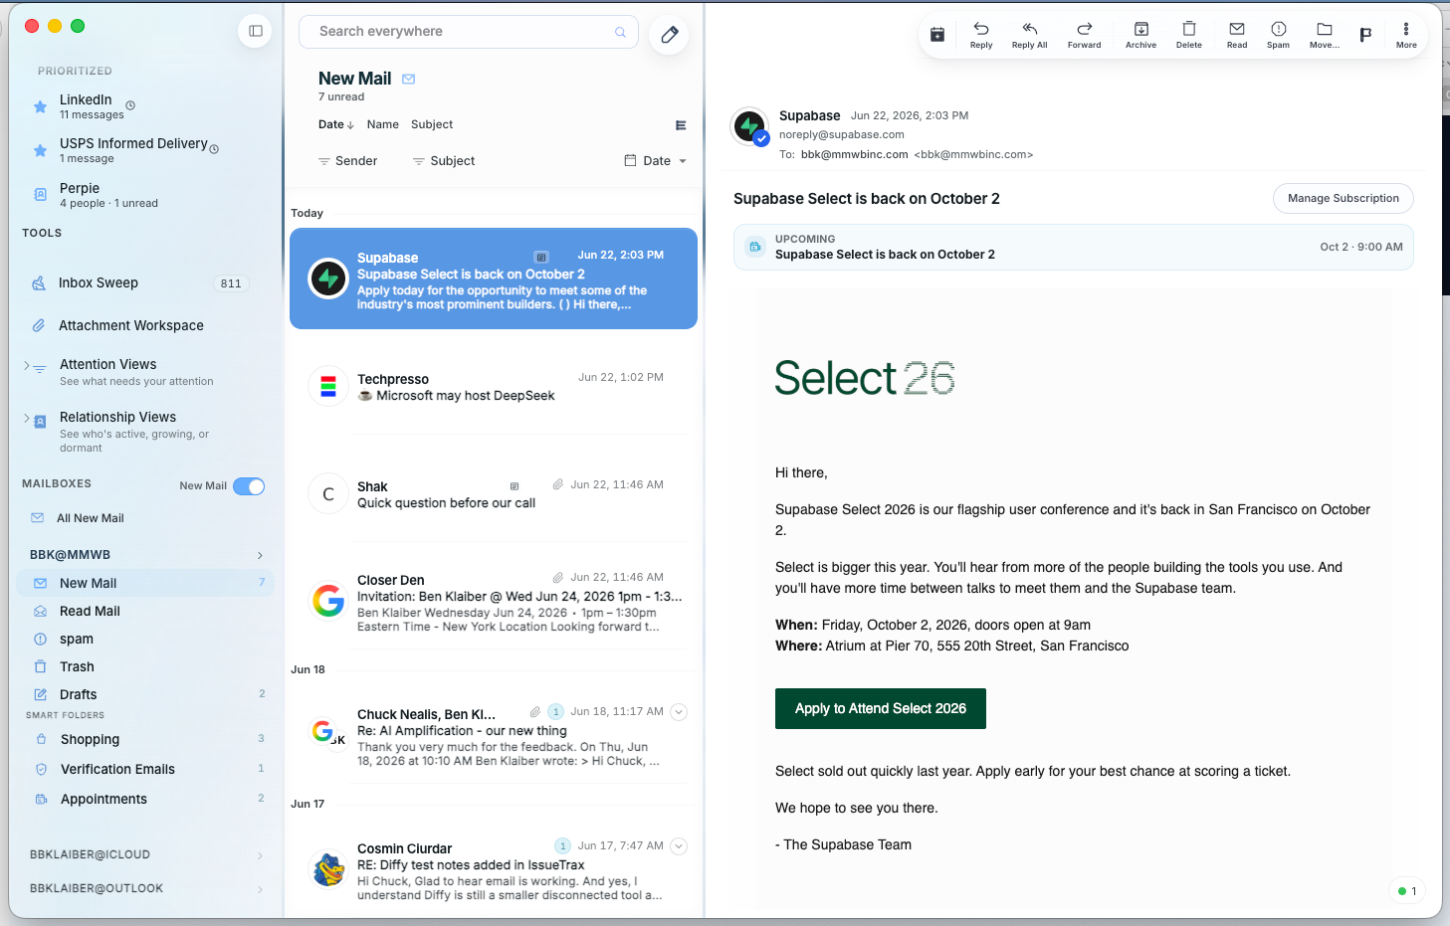Open the Closer Den invitation email
Screen dimensions: 1450x926
pos(494,603)
